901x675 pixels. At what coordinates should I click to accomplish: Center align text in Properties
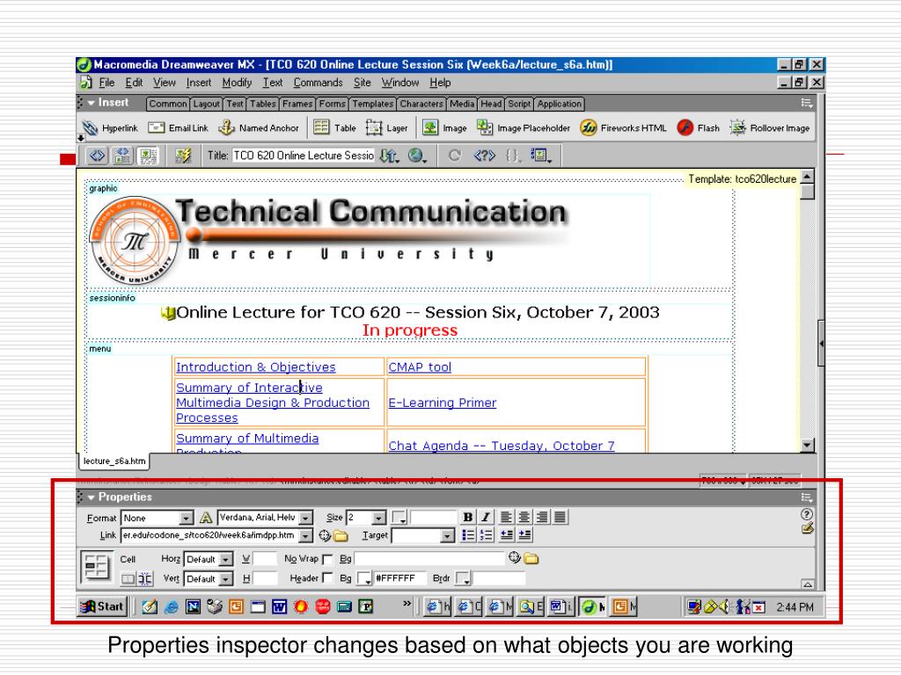point(524,517)
